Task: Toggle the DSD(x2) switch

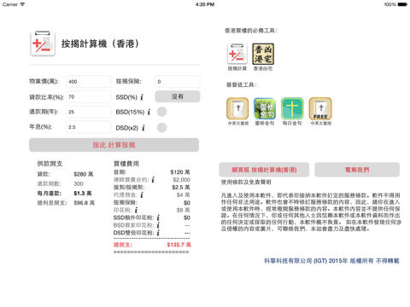Action: tap(161, 128)
